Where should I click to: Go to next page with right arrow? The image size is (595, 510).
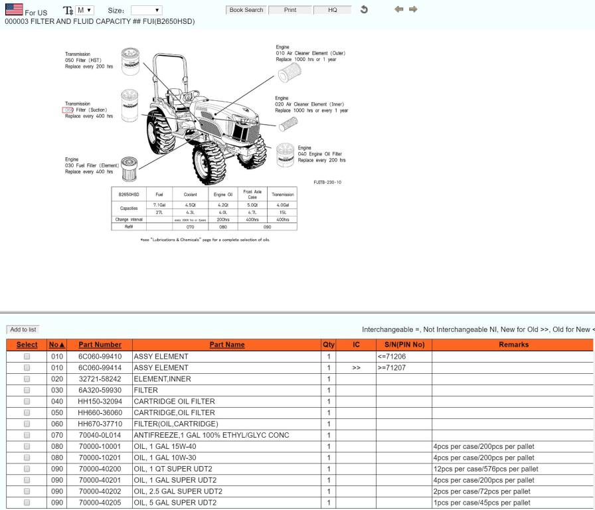click(413, 9)
